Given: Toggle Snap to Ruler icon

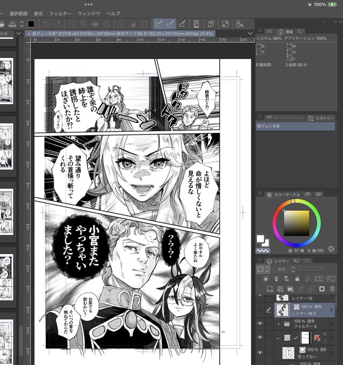Looking at the screenshot, I should (159, 24).
